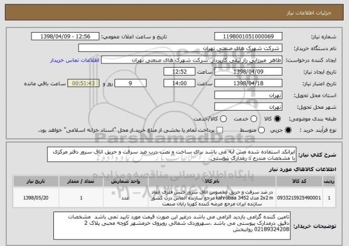
Task: Select the کالا radio button
Action: click(x=277, y=119)
